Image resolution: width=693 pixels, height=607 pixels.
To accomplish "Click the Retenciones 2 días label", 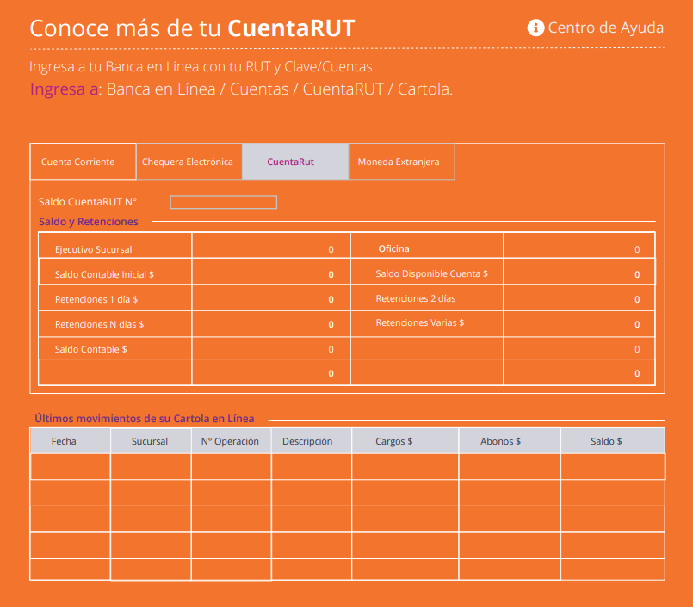I will point(416,298).
